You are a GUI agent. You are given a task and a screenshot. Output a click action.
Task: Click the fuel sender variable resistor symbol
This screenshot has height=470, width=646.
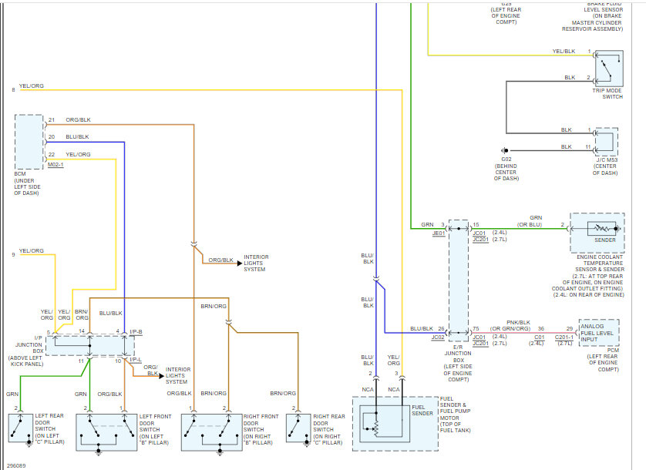[x=375, y=428]
